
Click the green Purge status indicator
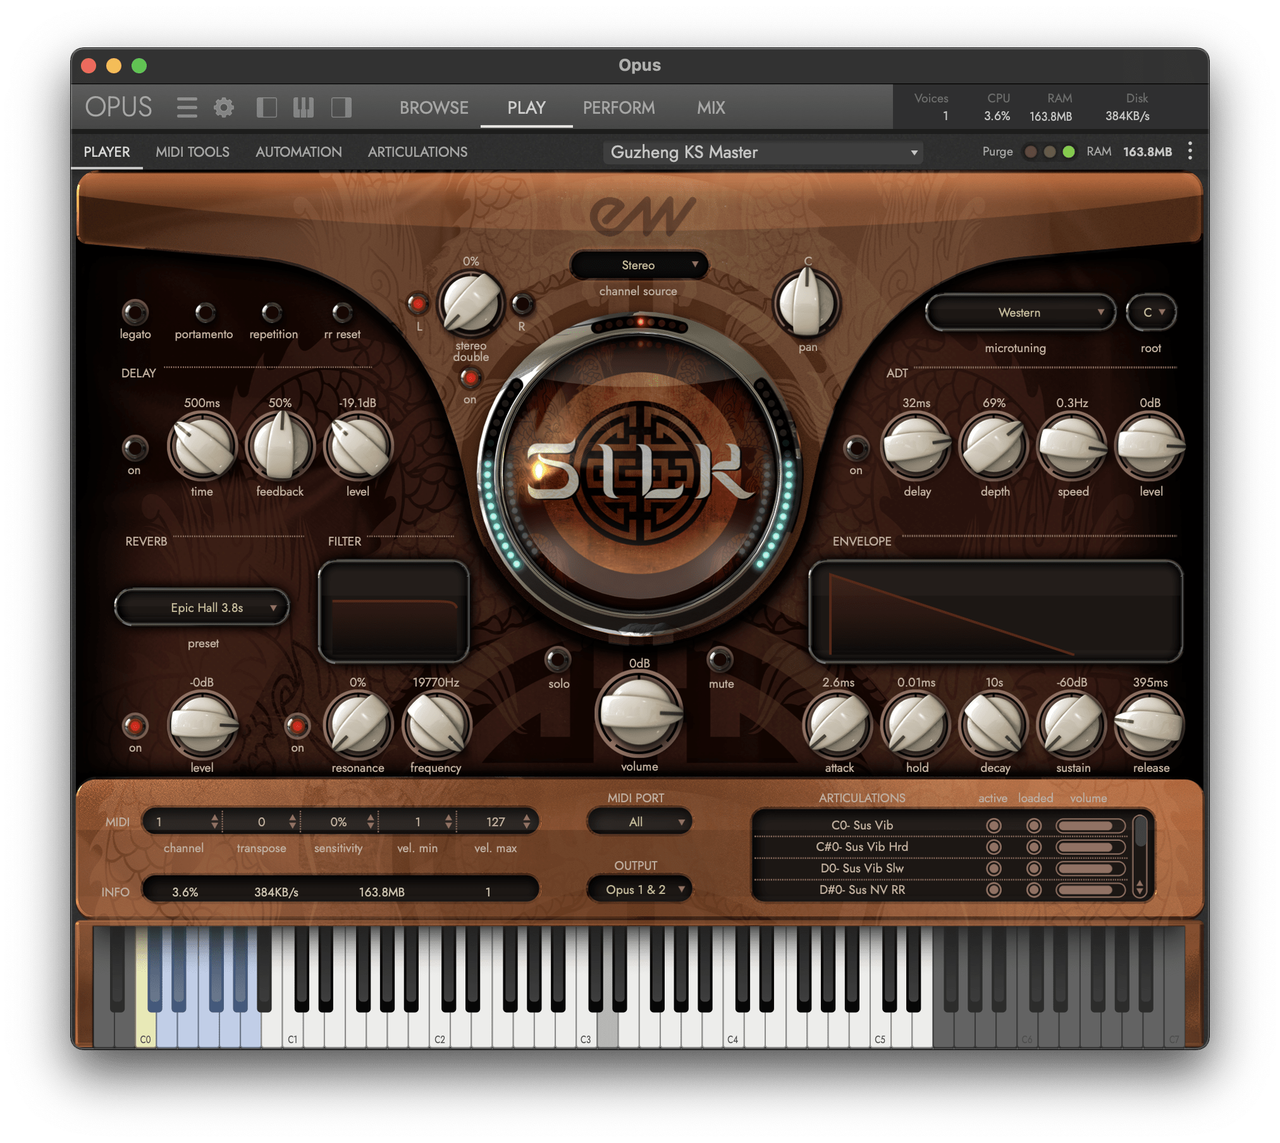[1069, 152]
